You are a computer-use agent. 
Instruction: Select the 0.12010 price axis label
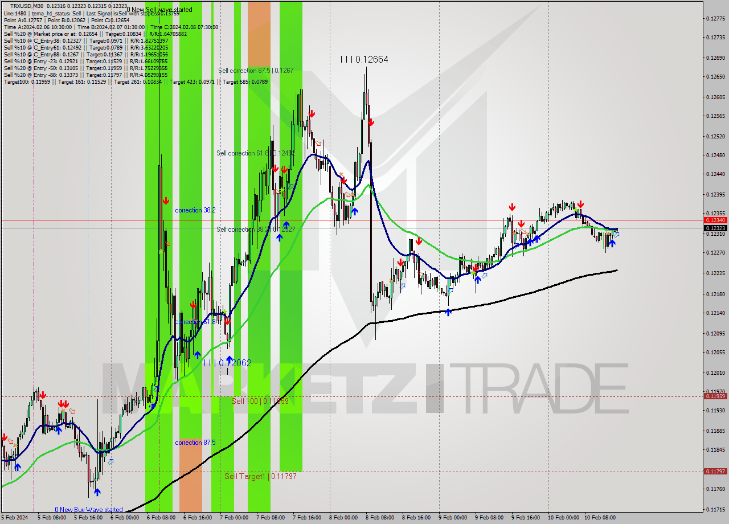click(715, 372)
